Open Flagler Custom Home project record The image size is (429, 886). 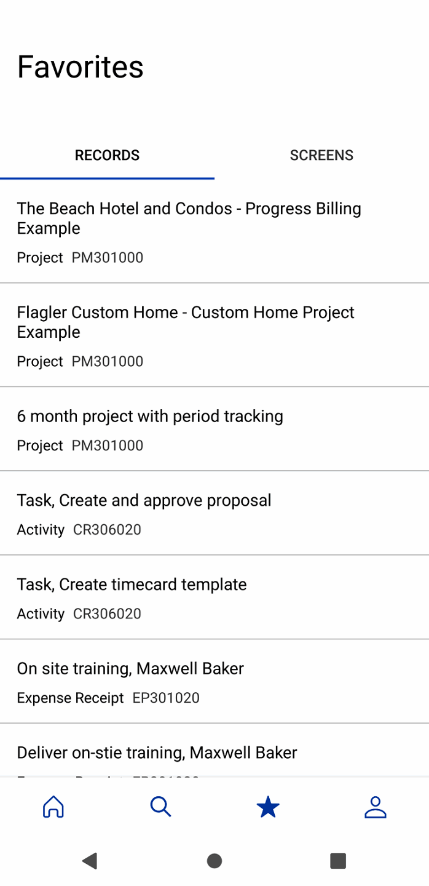(x=186, y=322)
